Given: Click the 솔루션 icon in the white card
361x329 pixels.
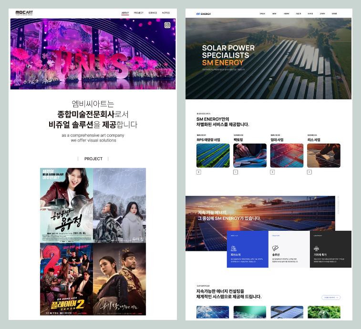Looking at the screenshot, I should (x=275, y=248).
